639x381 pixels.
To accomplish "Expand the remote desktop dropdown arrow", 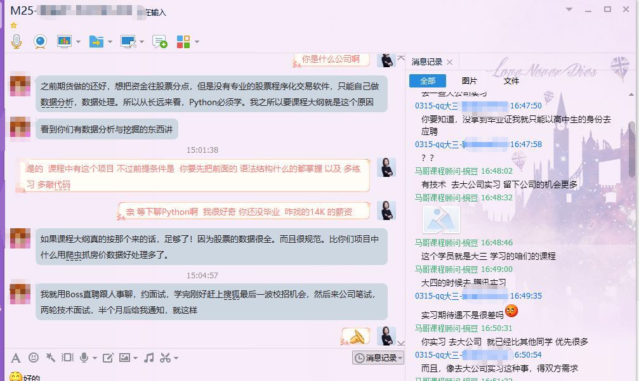I will coord(142,42).
